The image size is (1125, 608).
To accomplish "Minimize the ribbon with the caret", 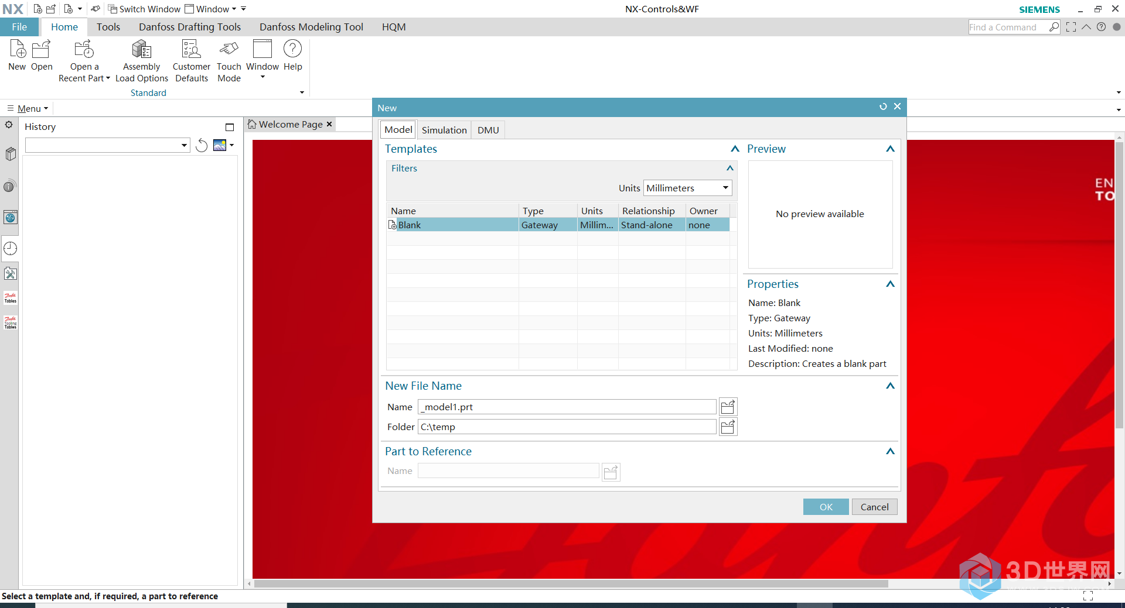I will [x=1086, y=27].
